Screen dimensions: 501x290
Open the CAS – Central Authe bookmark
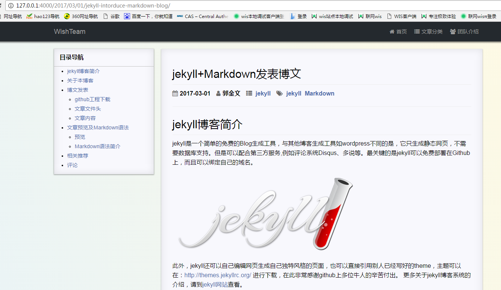click(x=203, y=16)
